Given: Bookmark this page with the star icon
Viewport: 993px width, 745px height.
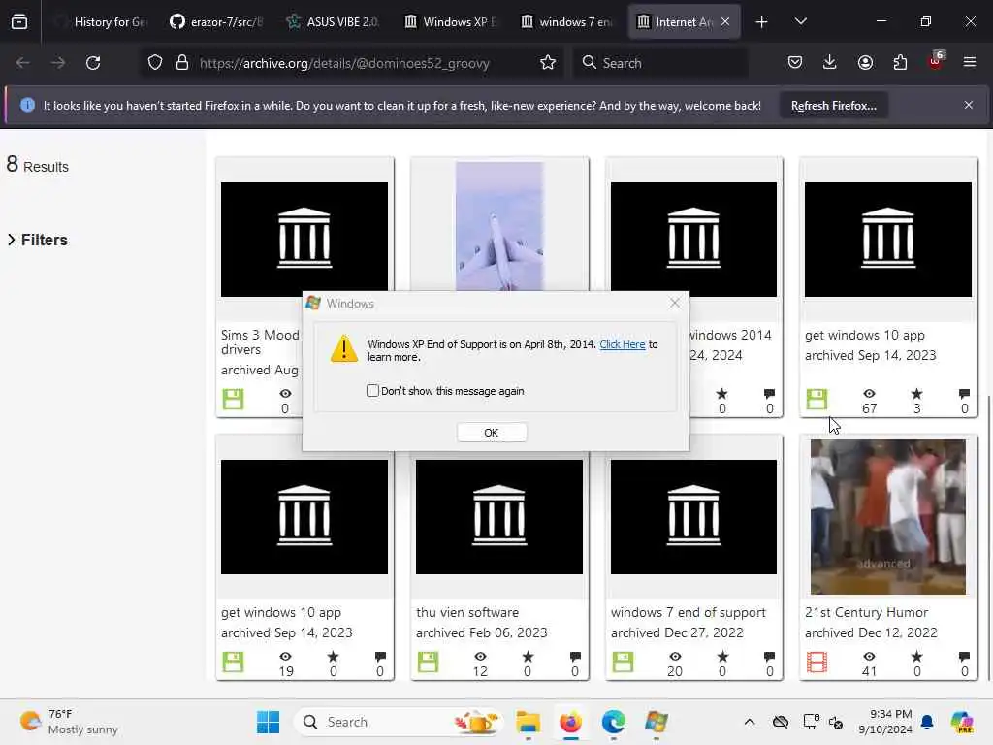Looking at the screenshot, I should [548, 63].
